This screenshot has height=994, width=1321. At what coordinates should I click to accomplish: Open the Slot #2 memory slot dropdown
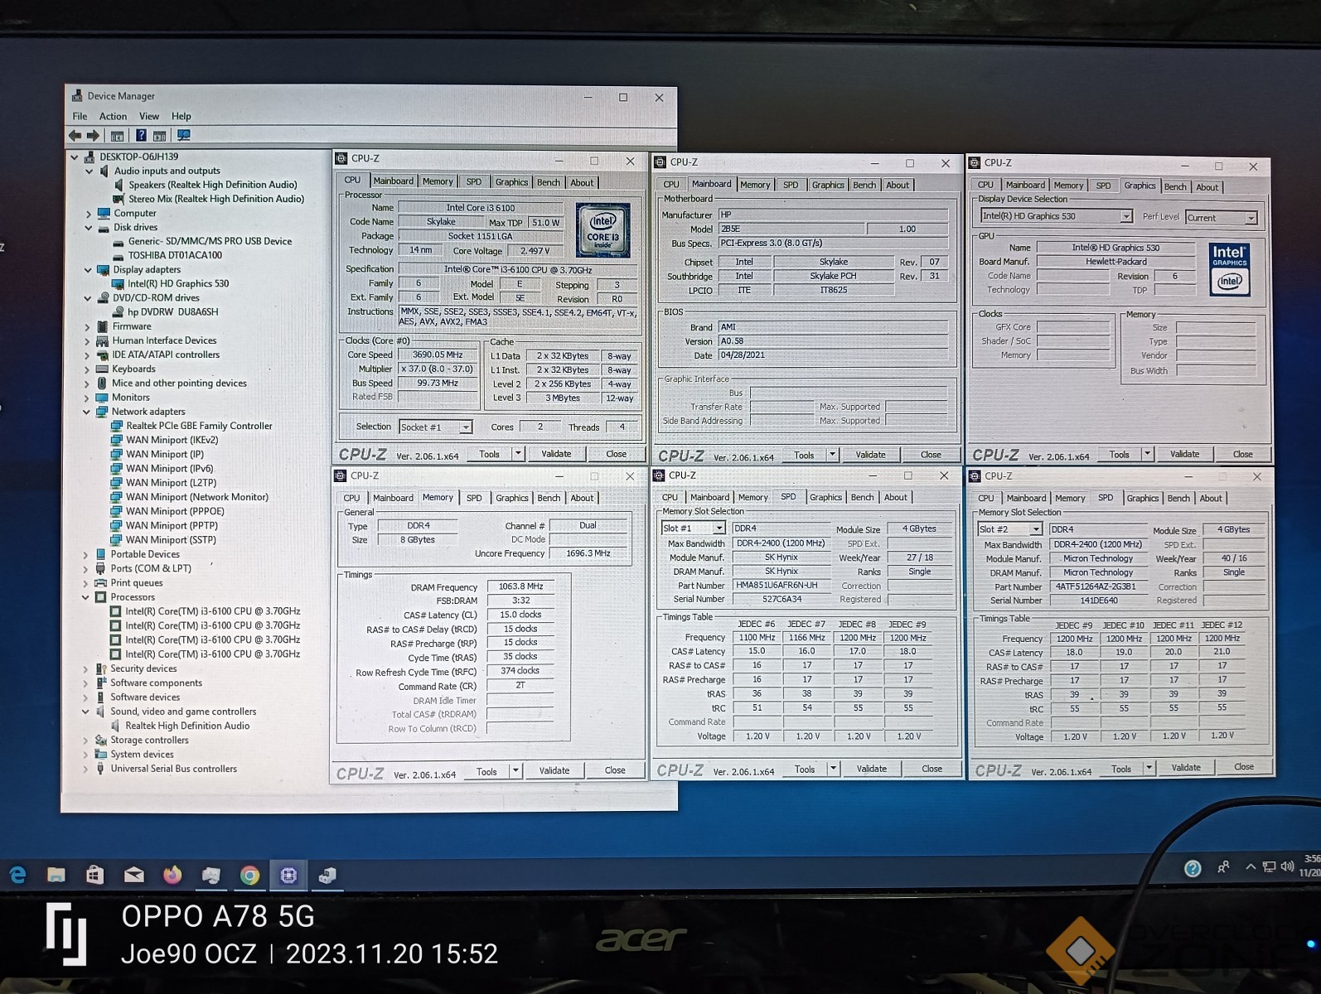1035,528
